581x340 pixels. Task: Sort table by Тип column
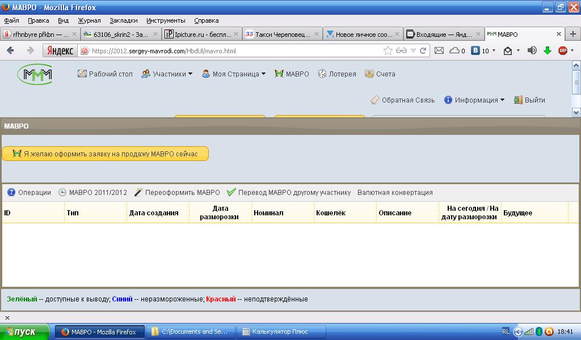95,212
